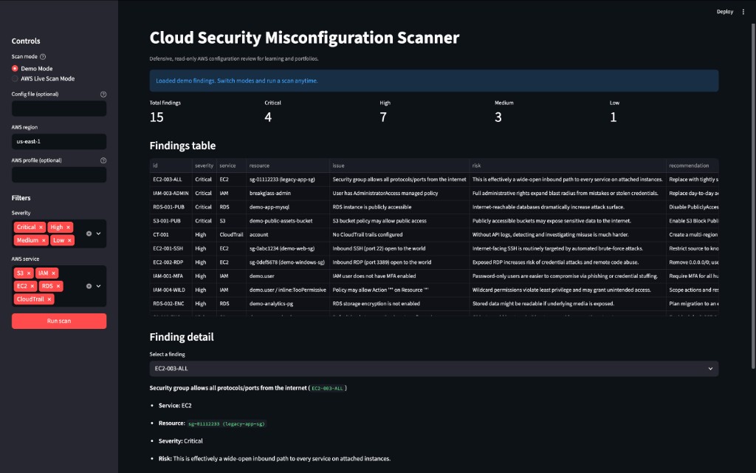Select the CT-001 table cell
756x473 pixels.
point(171,234)
